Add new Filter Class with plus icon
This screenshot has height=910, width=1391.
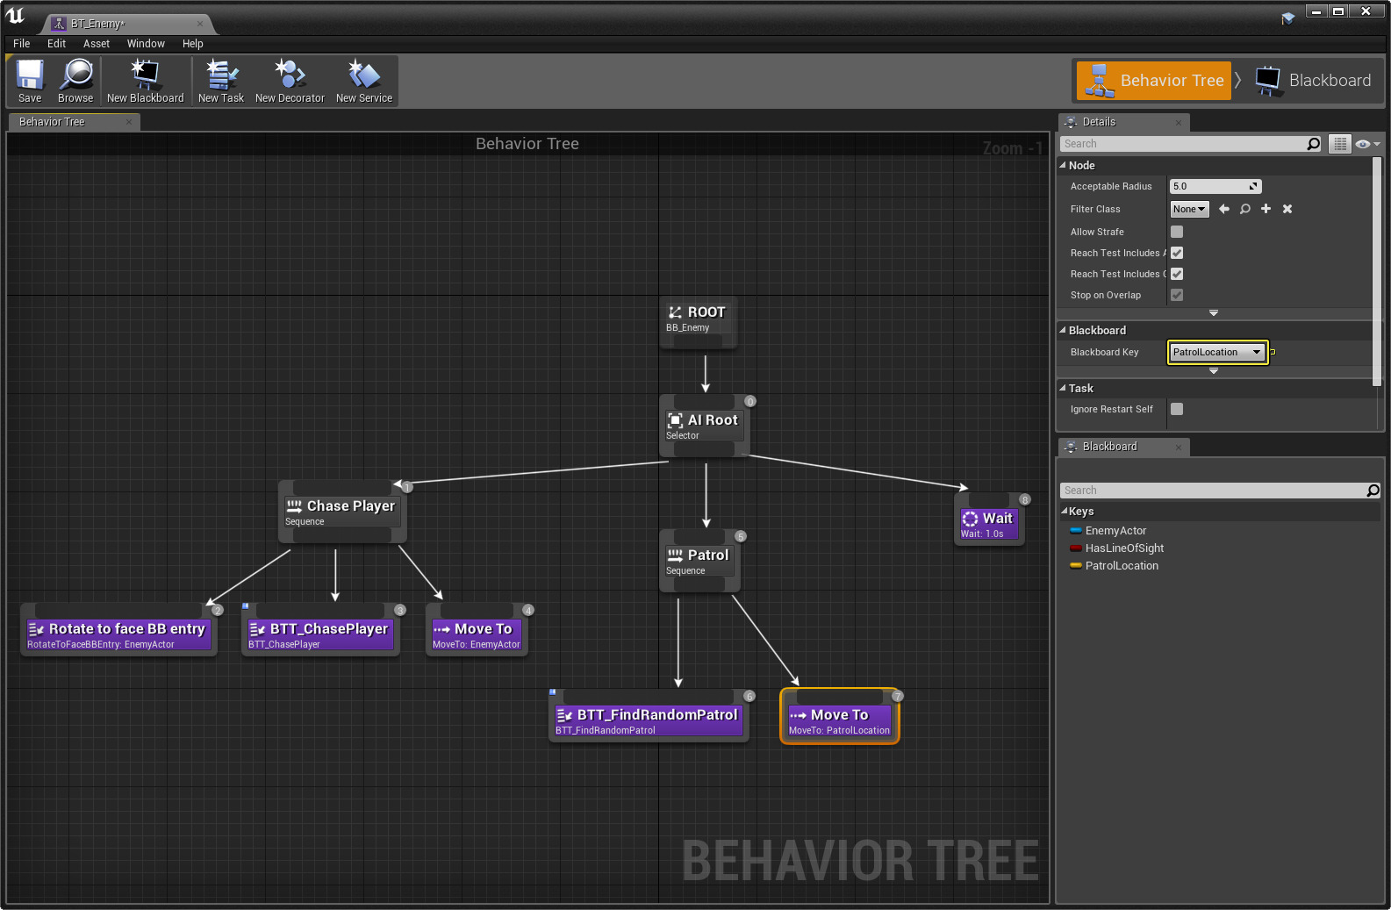(x=1266, y=209)
